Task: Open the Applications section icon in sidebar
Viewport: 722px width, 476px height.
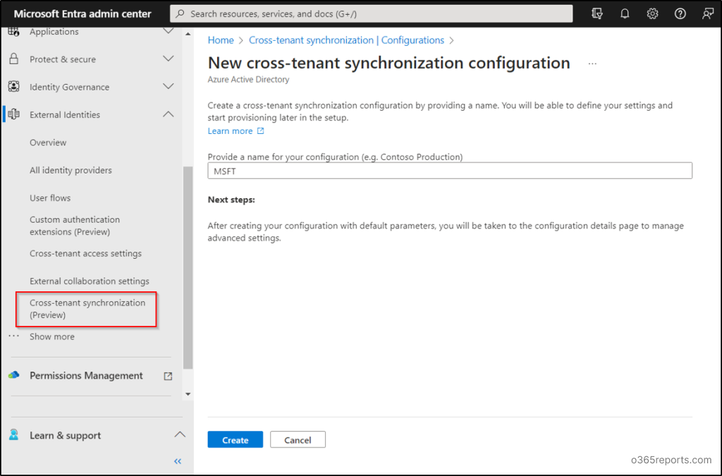Action: click(13, 31)
